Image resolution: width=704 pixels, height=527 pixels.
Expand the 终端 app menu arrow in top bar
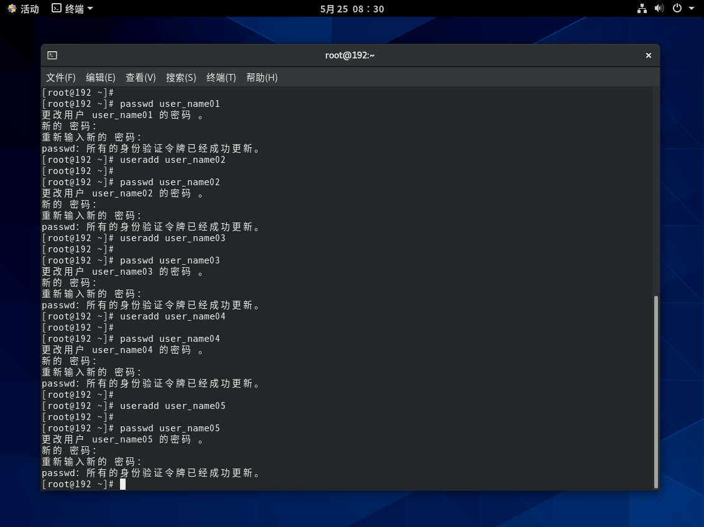click(90, 9)
